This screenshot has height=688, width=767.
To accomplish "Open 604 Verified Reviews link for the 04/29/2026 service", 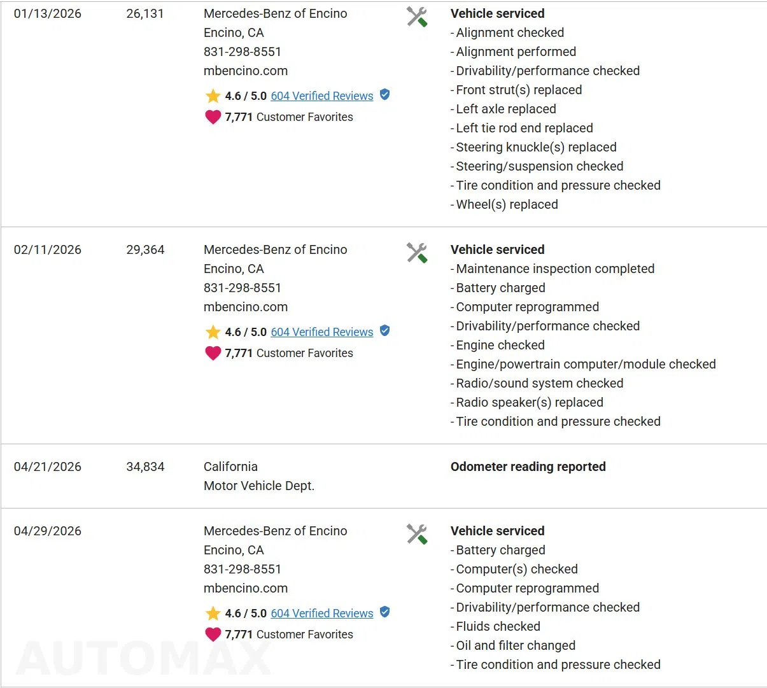I will (322, 614).
